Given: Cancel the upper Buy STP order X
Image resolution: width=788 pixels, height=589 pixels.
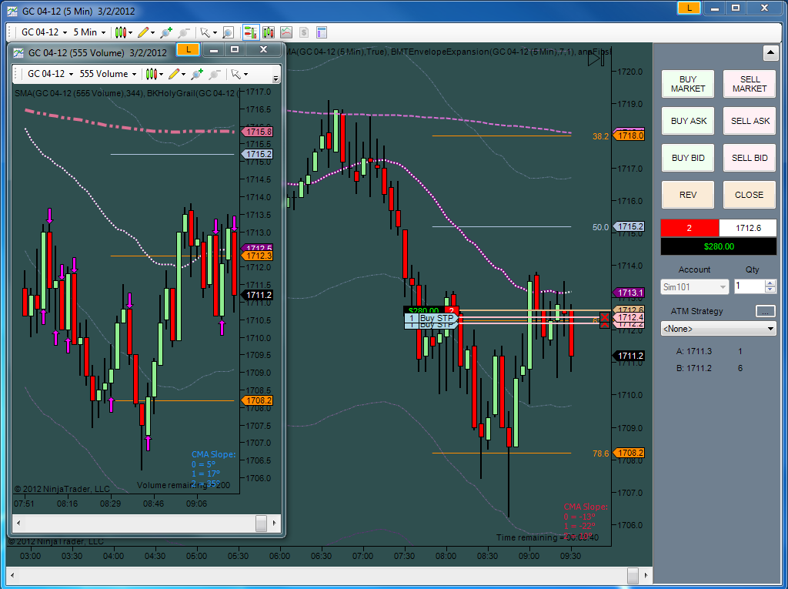Looking at the screenshot, I should [605, 318].
